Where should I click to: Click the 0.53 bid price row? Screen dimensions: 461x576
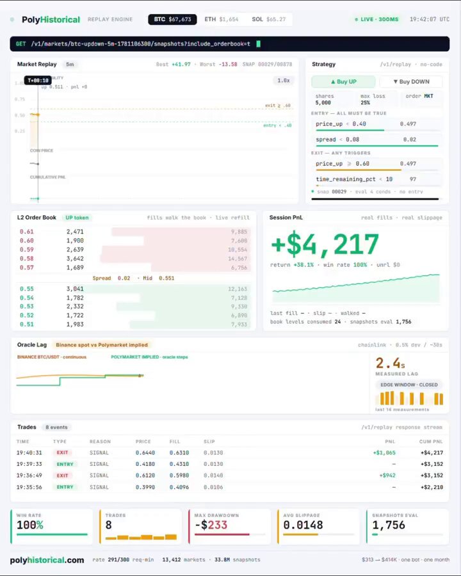[x=133, y=307]
